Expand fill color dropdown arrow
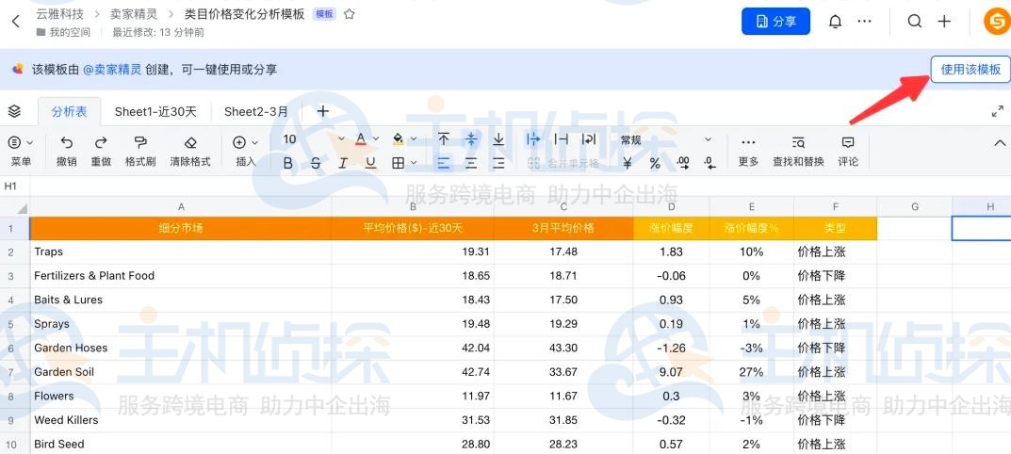1011x454 pixels. click(x=414, y=139)
